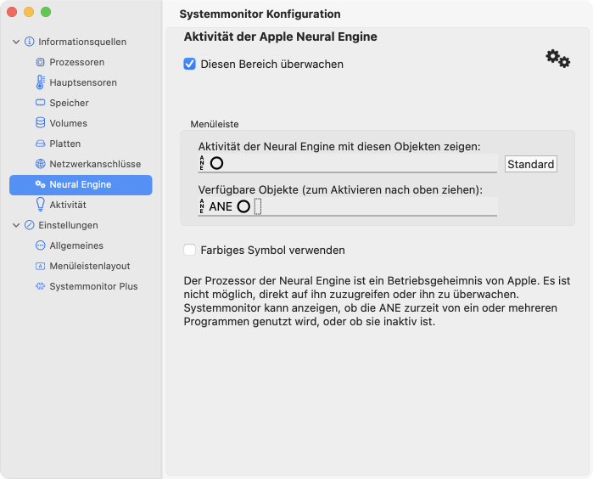Click the Hauptsensoren thermometer icon
Screen dimensions: 593x479
pos(40,82)
